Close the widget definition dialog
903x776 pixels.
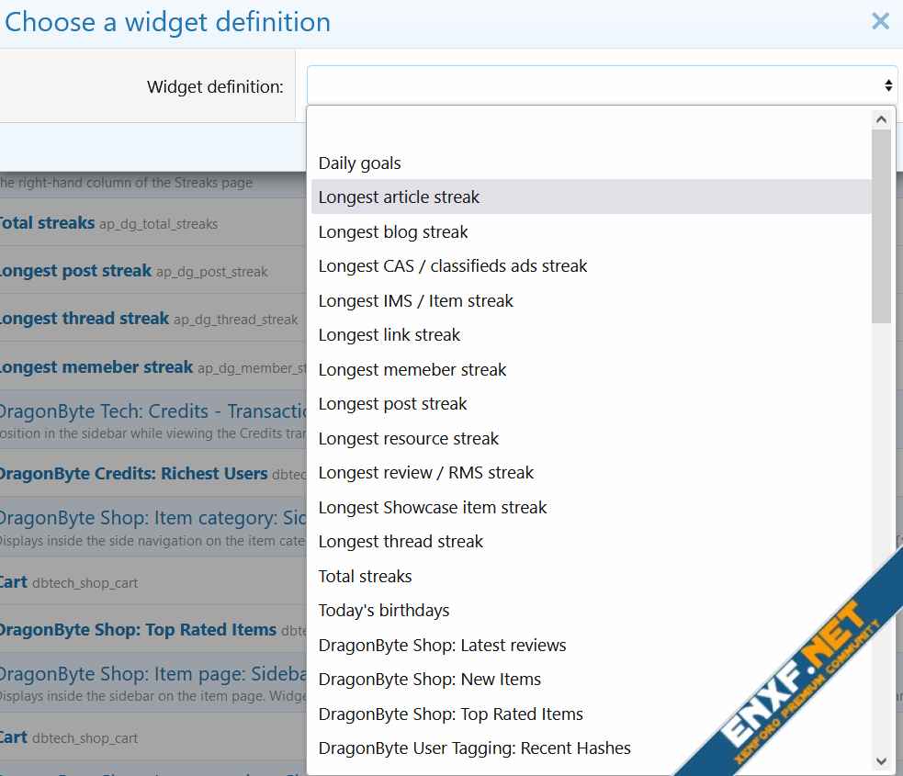[880, 21]
